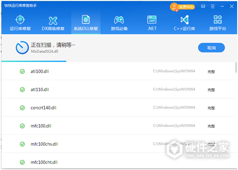
Task: Click the 完整 status of atl110.dll
Action: pos(211,90)
